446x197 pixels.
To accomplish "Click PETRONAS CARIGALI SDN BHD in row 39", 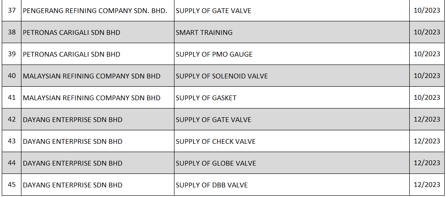I will (x=71, y=54).
